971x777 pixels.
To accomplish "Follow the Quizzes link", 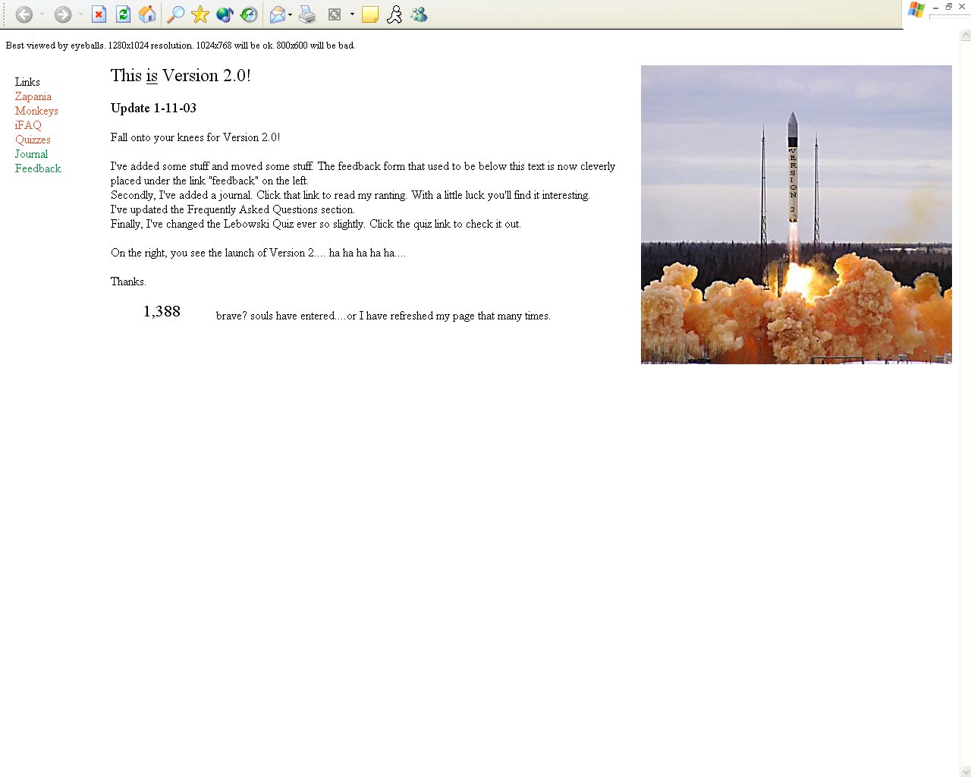I will (x=33, y=140).
